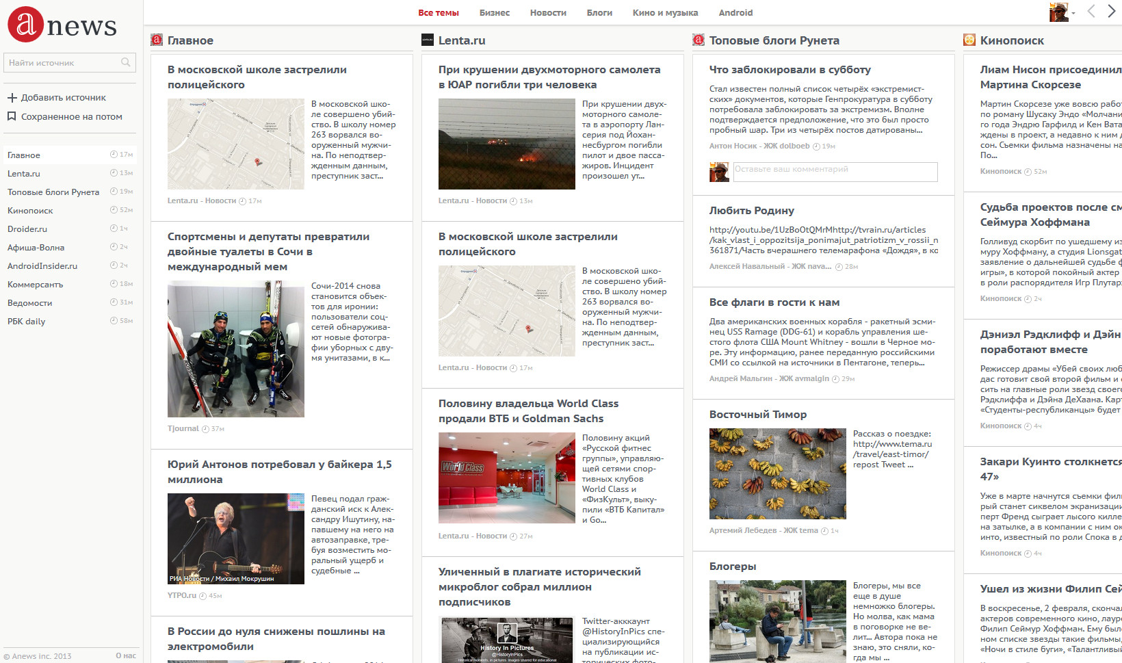
Task: Go to next columns with right arrow
Action: click(1112, 12)
